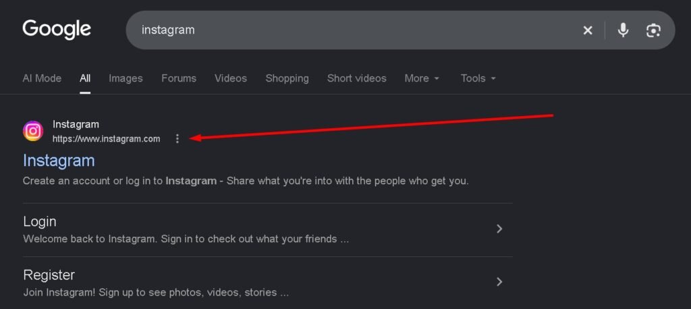This screenshot has height=309, width=691.
Task: Clear the search box with X
Action: click(x=588, y=30)
